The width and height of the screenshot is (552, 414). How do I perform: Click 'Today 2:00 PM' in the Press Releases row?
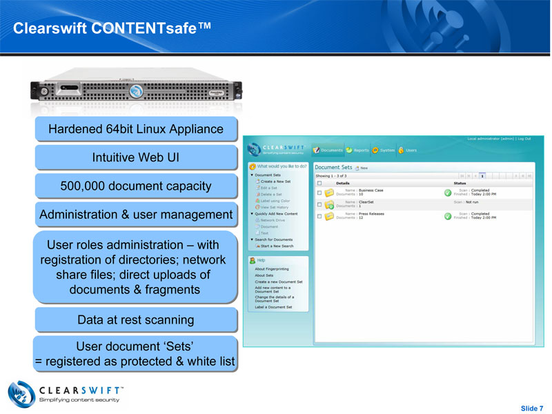(x=484, y=217)
